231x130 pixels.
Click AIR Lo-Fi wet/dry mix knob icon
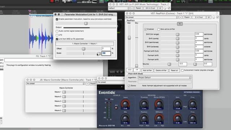point(165,8)
